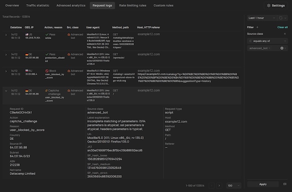Click the refresh icon button
The width and height of the screenshot is (292, 192).
pos(282,17)
